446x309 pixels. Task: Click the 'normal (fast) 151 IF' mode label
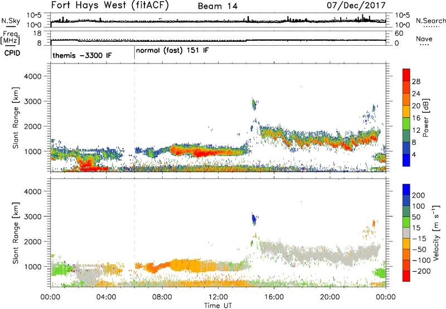coord(172,51)
